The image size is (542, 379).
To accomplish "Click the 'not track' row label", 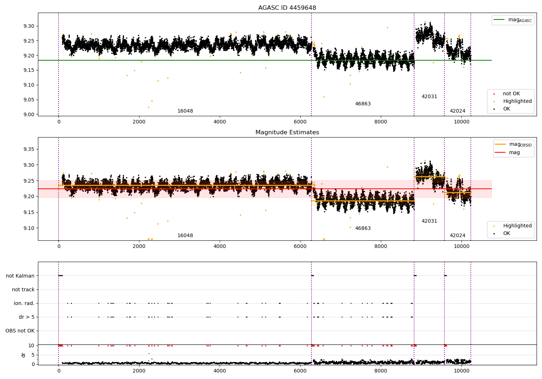I will 23,290.
